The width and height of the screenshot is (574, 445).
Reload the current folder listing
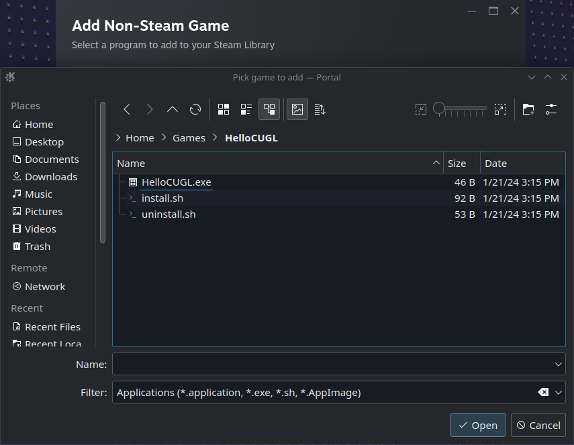coord(195,109)
